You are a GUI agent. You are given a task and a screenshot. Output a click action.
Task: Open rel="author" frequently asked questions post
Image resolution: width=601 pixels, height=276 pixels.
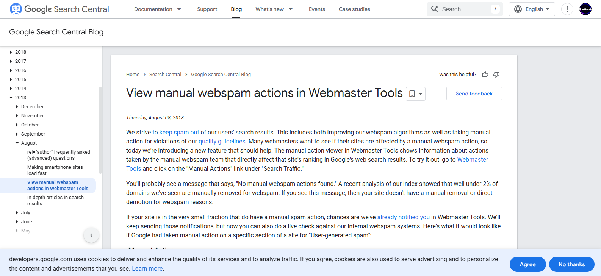click(59, 155)
